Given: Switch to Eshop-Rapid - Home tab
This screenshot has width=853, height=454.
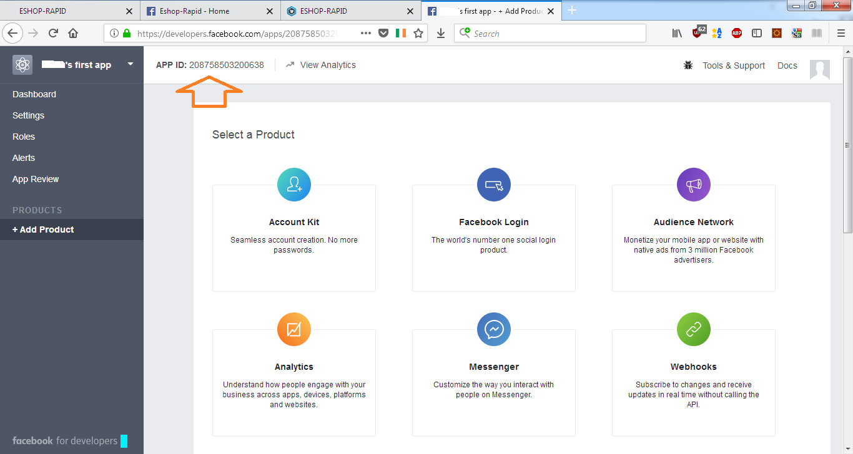Looking at the screenshot, I should [x=210, y=11].
